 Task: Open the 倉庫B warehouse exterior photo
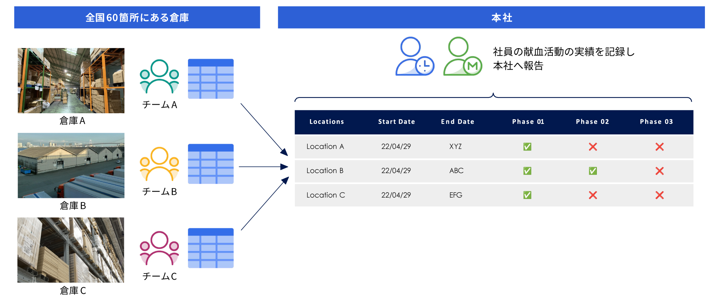[71, 166]
